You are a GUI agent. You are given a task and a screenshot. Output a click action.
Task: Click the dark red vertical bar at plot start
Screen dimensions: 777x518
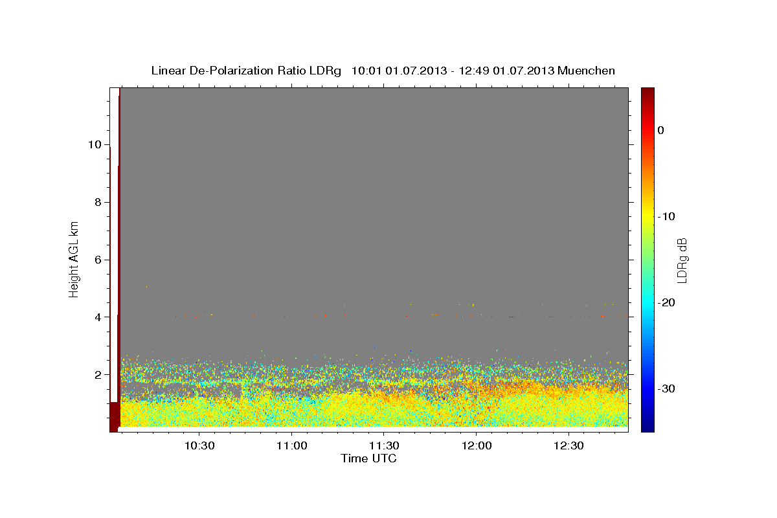point(118,259)
